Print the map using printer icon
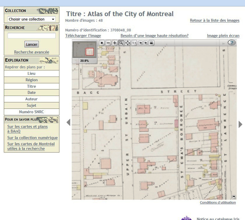Image resolution: width=245 pixels, height=220 pixels. (151, 43)
